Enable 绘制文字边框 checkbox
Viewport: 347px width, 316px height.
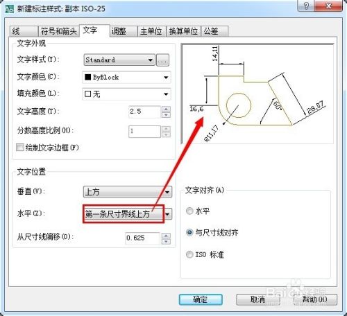tap(20, 147)
